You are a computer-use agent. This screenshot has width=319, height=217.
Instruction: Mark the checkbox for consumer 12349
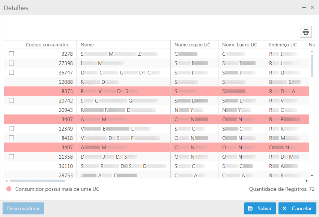tap(12, 129)
